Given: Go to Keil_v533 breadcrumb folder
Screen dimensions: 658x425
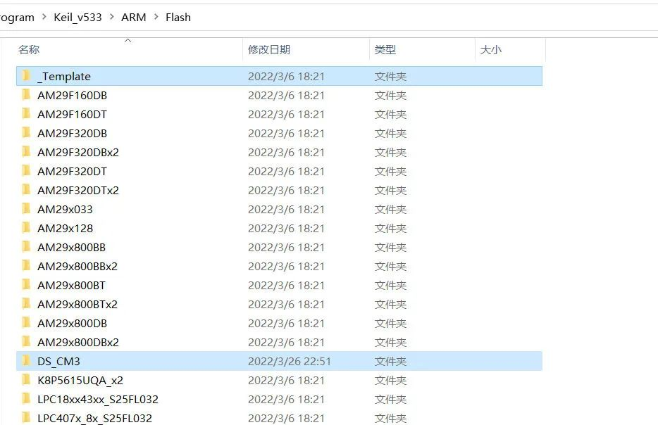Looking at the screenshot, I should point(77,17).
